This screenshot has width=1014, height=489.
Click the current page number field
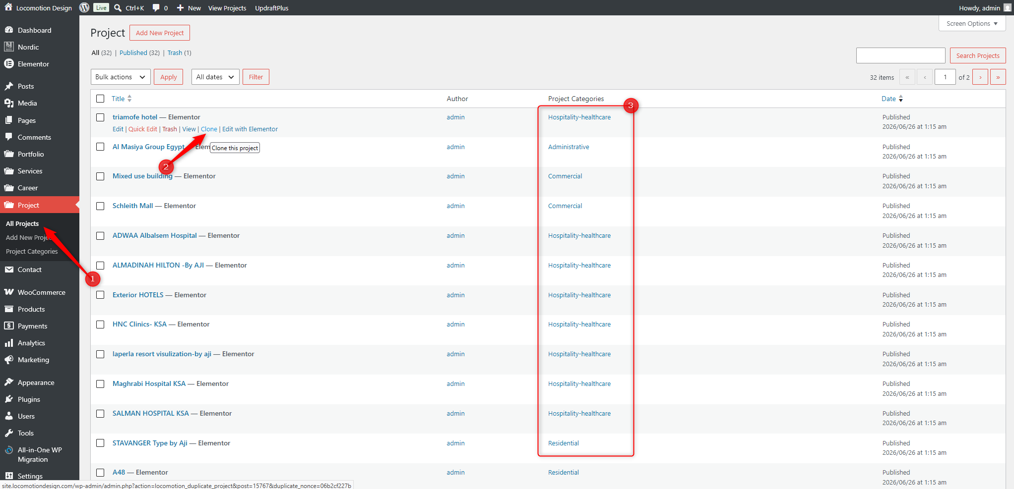coord(945,77)
